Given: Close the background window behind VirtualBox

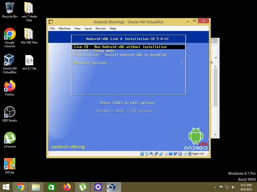Looking at the screenshot, I should click(x=212, y=41).
